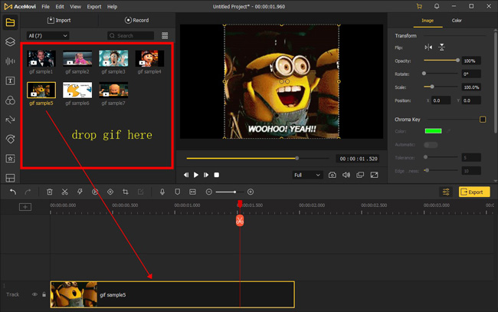Switch to the Image properties tab
Viewport: 498px width, 312px height.
(x=428, y=21)
